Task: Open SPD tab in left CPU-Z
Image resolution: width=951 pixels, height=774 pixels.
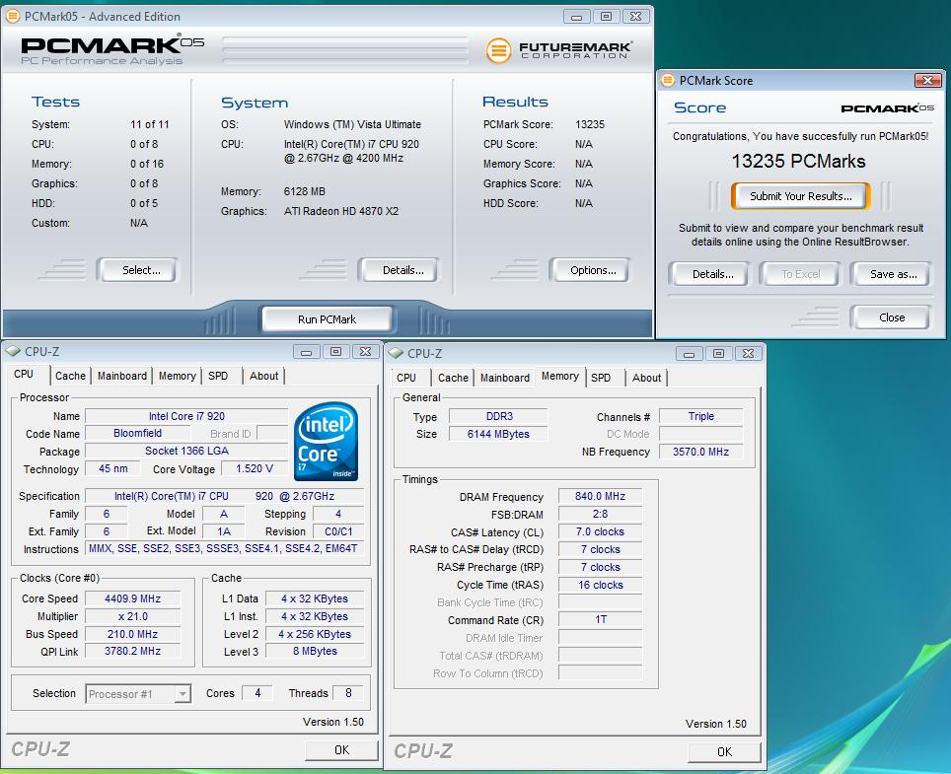Action: click(218, 376)
